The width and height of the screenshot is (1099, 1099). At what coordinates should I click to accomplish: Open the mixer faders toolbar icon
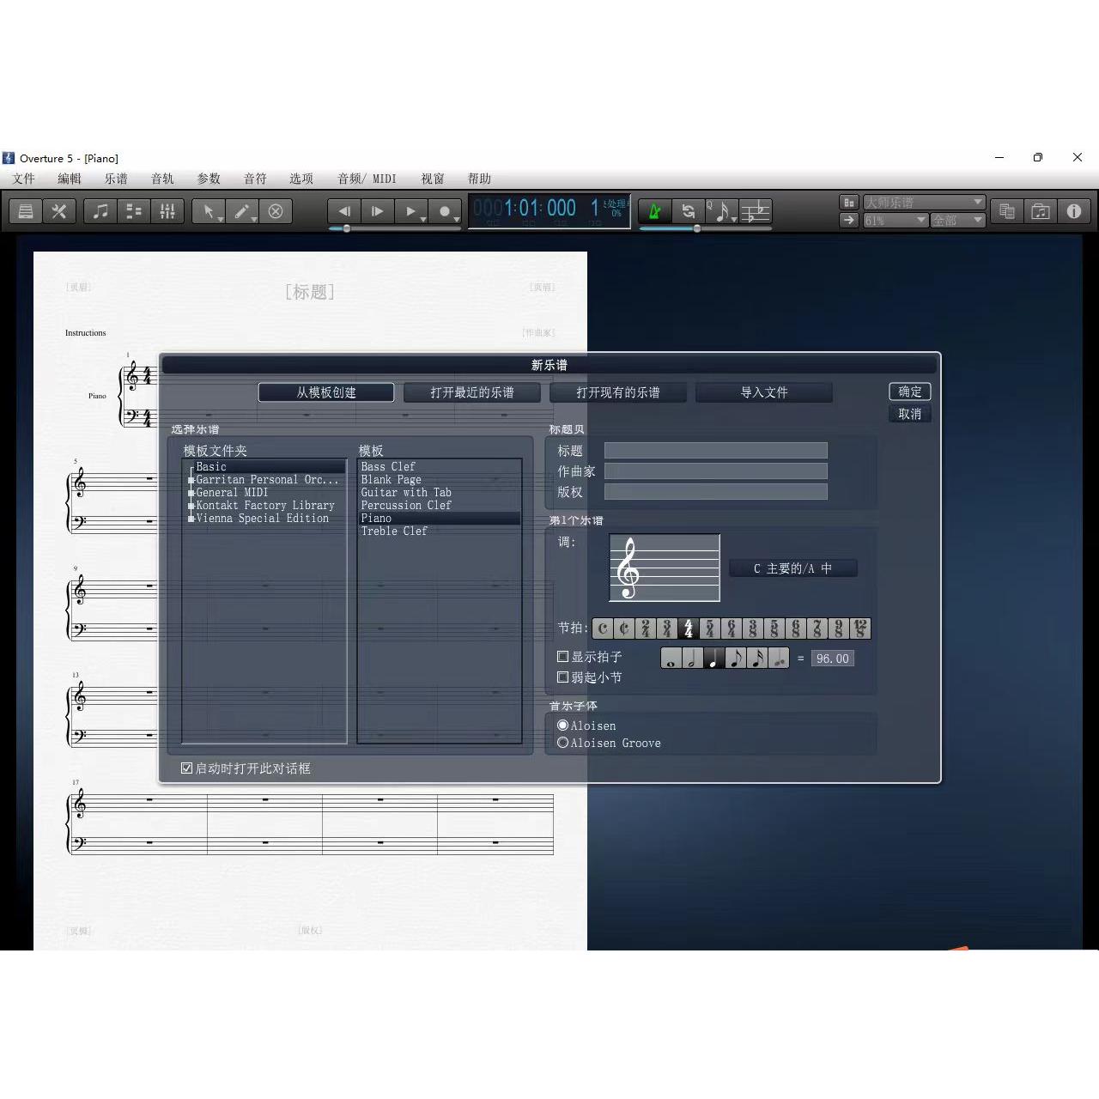[167, 211]
